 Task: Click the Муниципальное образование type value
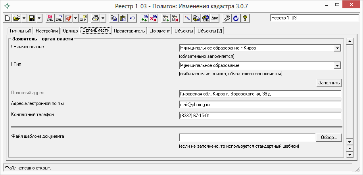pos(210,65)
